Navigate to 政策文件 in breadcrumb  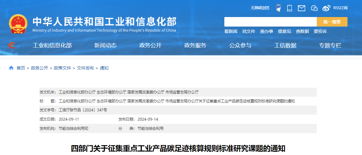(62, 68)
